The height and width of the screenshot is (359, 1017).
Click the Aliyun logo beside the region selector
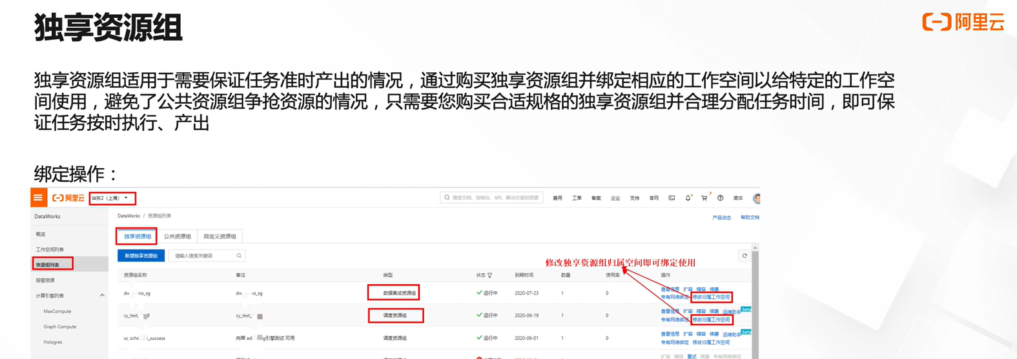[68, 198]
